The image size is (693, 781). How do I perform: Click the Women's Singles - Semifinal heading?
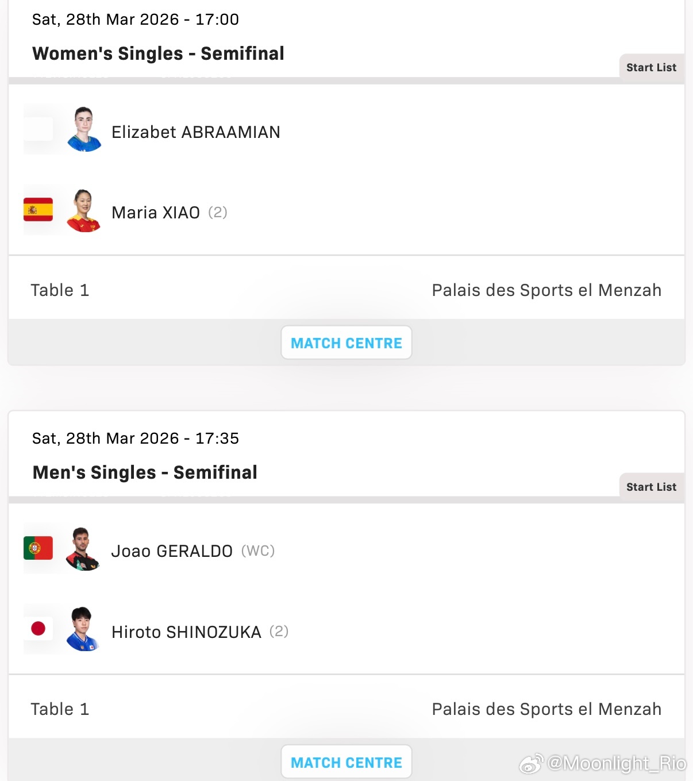click(158, 53)
